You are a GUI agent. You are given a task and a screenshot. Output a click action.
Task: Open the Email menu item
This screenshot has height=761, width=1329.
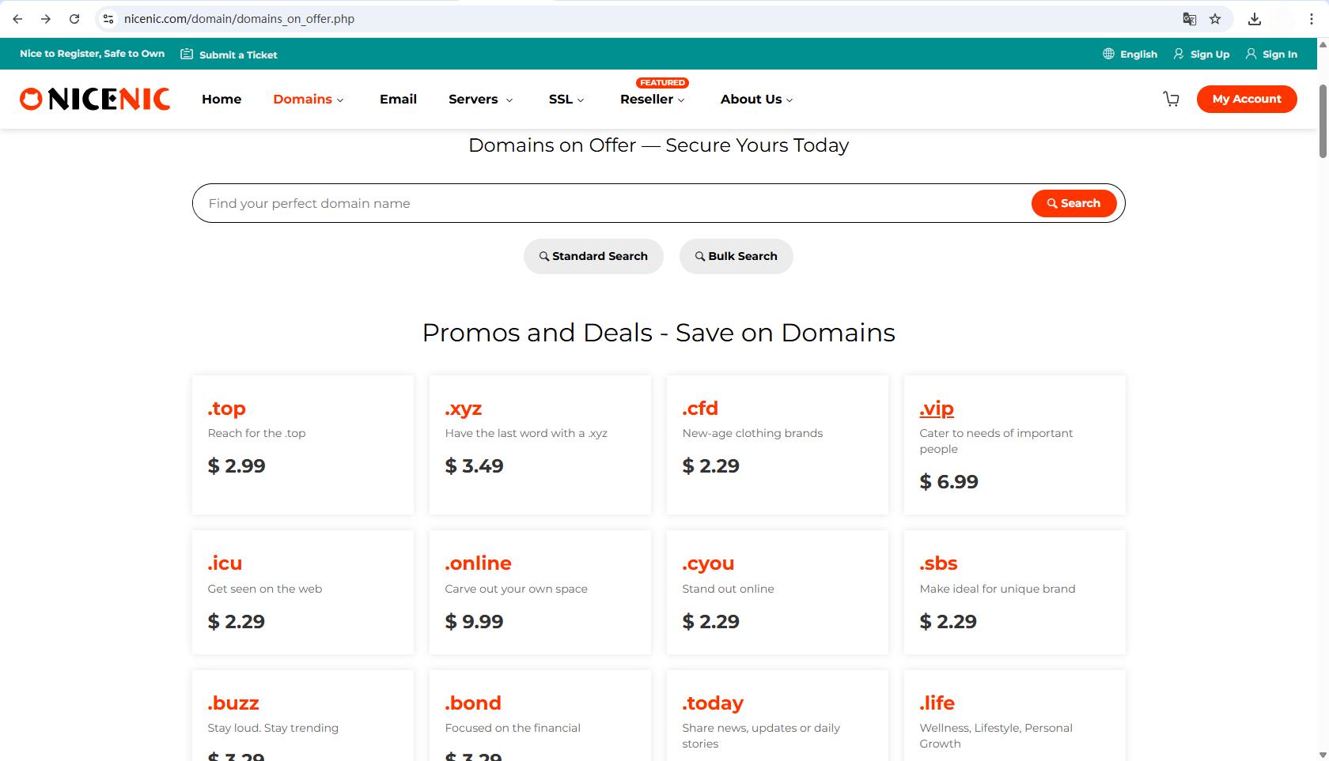pyautogui.click(x=398, y=99)
